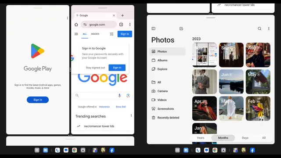Toggle the Photos app sidebar panel icon
Image resolution: width=281 pixels, height=158 pixels.
(153, 29)
